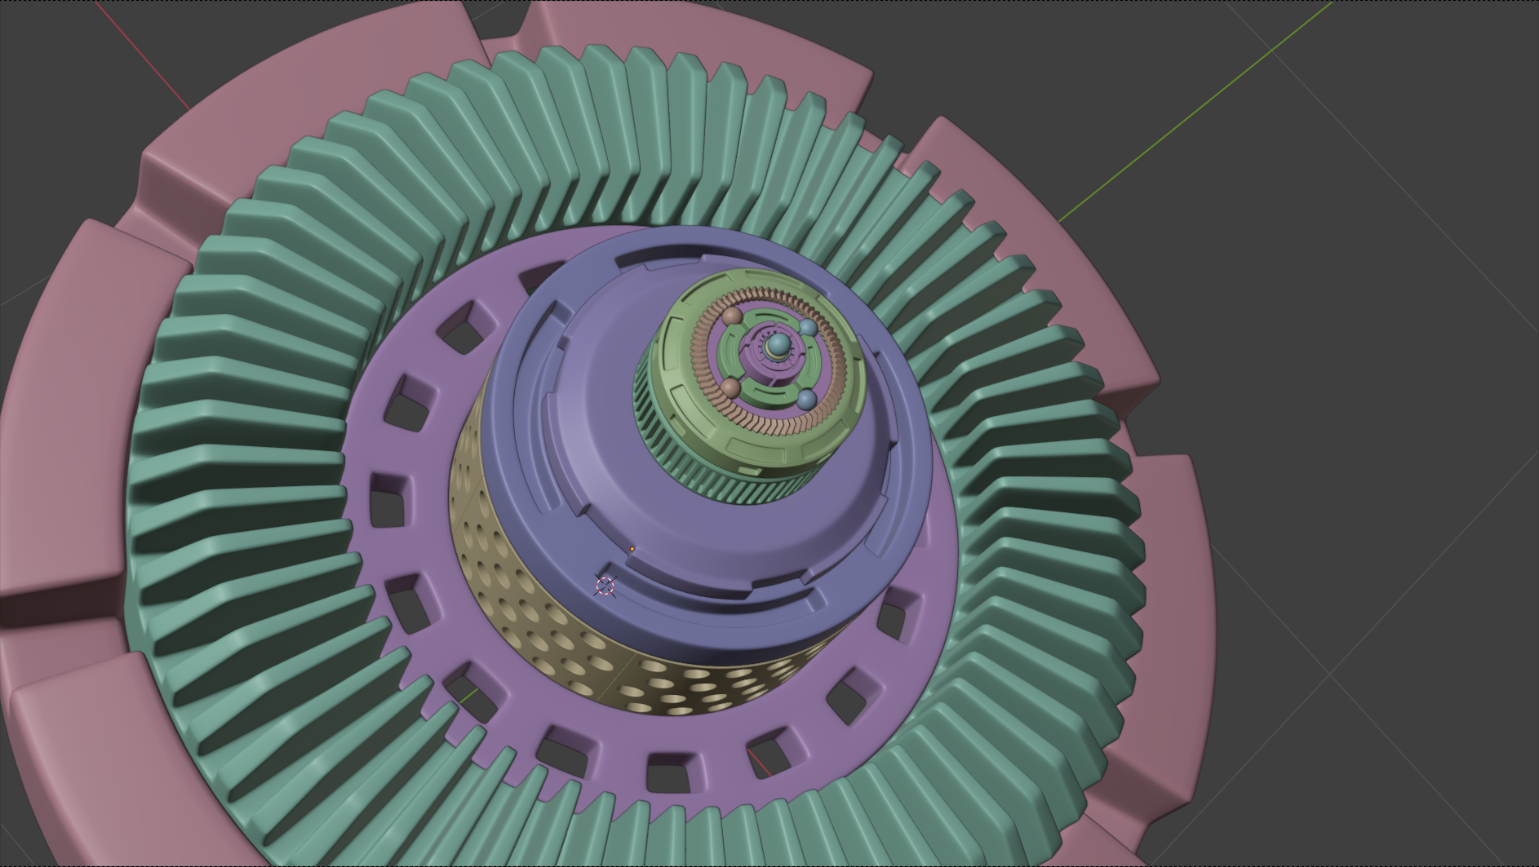Select the lower-left brown sphere

[x=730, y=387]
